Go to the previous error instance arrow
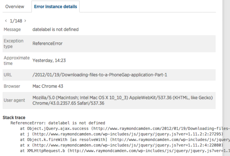The height and width of the screenshot is (156, 230). click(6, 21)
